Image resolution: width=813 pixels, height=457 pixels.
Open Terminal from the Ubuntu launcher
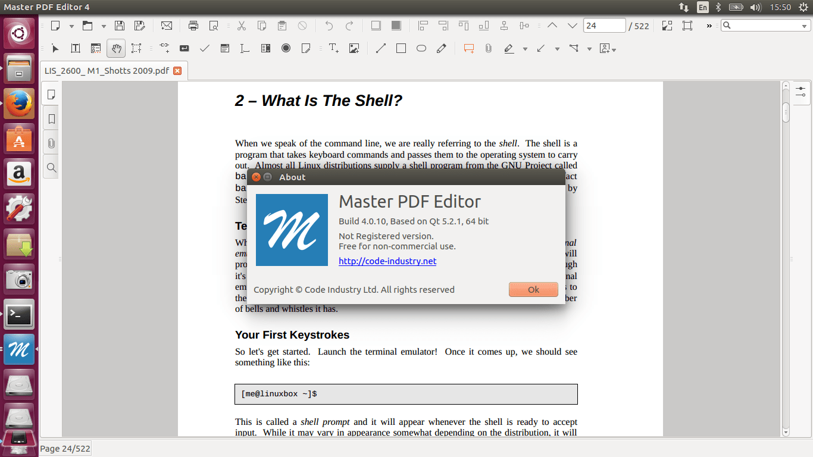tap(19, 314)
